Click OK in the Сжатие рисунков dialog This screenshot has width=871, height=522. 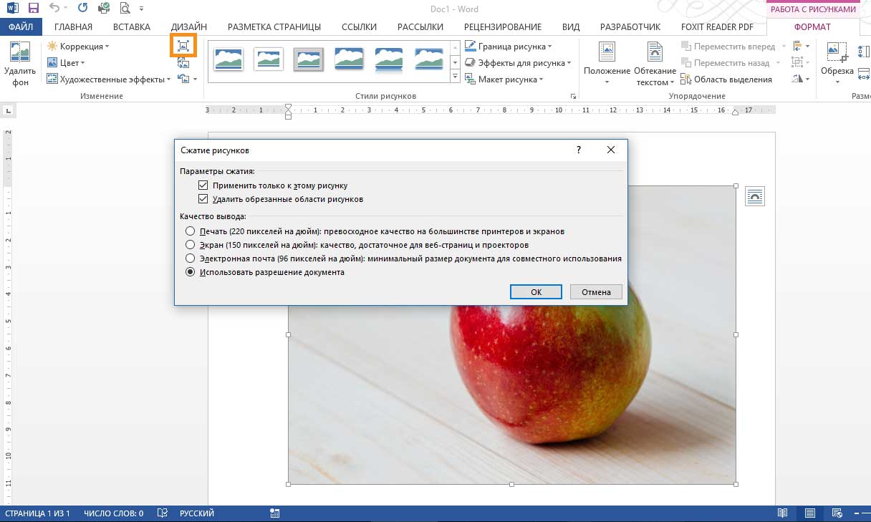(536, 292)
